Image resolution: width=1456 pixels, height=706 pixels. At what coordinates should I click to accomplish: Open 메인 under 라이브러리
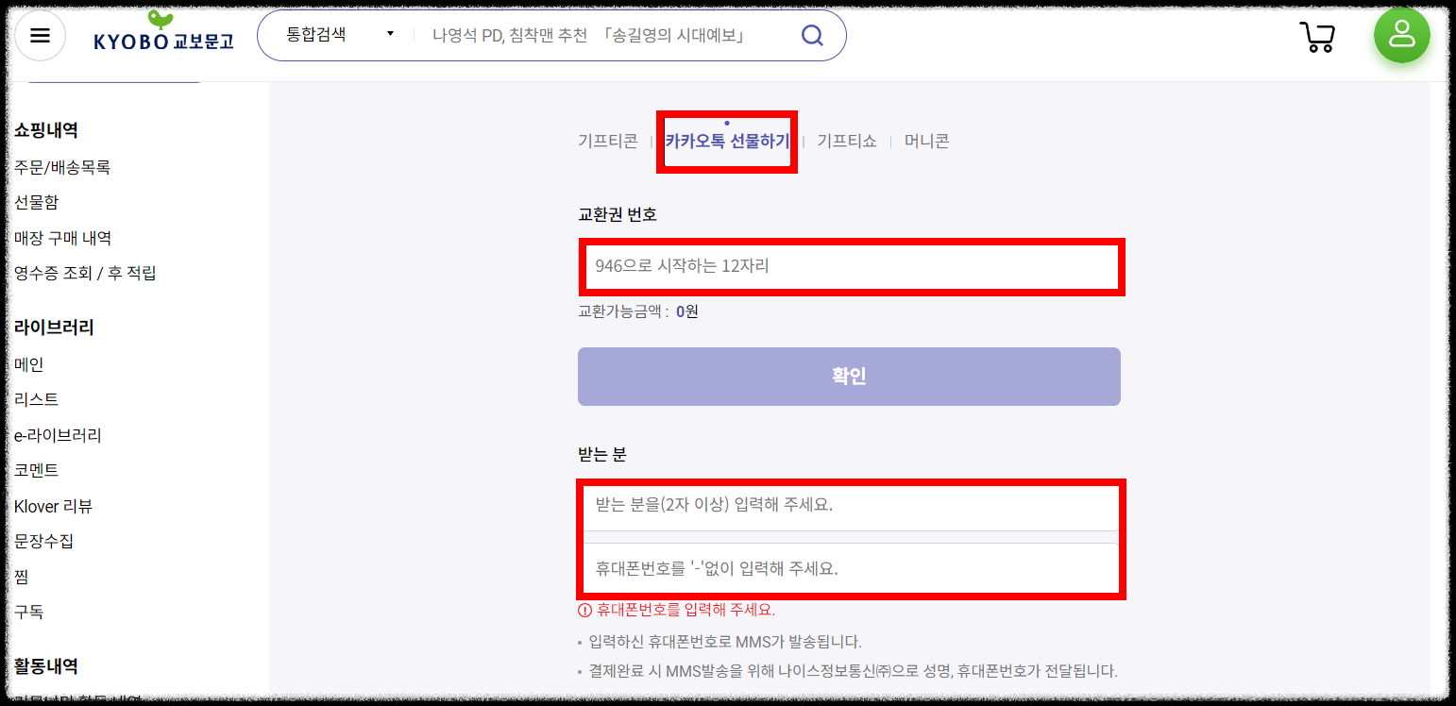coord(29,364)
